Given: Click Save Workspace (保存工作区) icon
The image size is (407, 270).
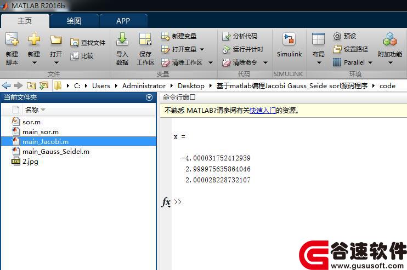Looking at the screenshot, I should (x=145, y=39).
